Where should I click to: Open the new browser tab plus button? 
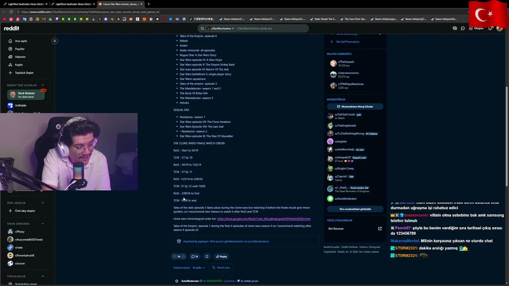tap(149, 4)
